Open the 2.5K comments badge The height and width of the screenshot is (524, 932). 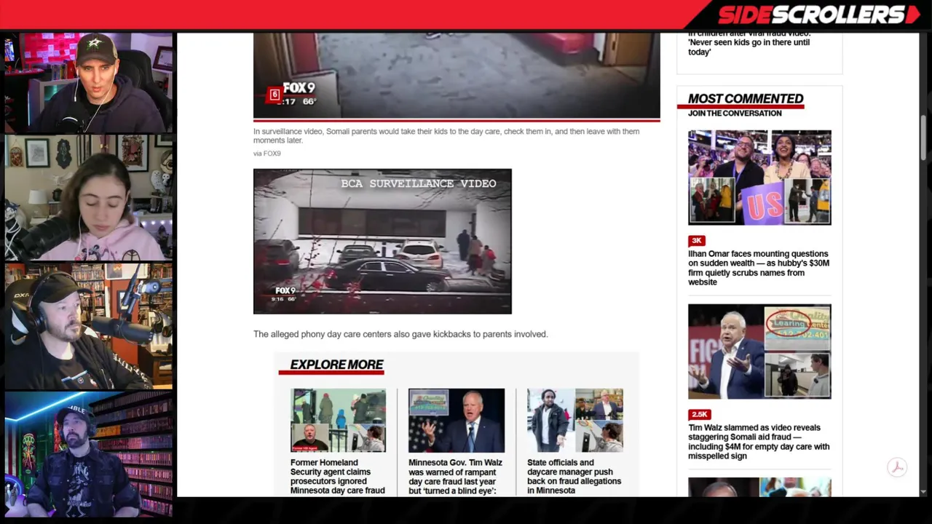coord(700,414)
